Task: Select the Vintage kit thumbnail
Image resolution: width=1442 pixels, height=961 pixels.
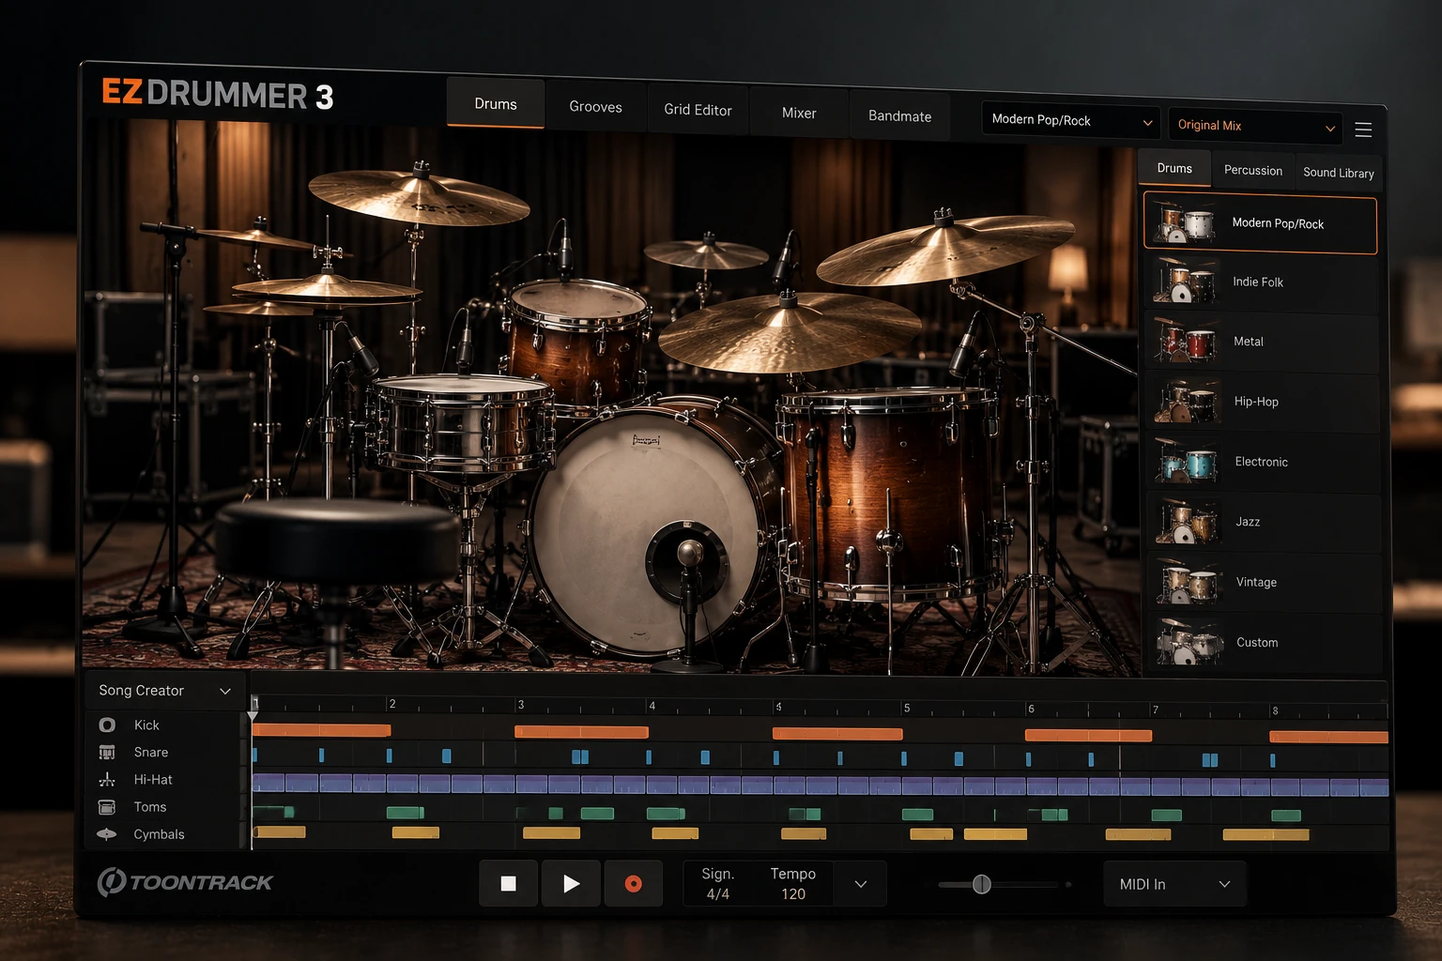Action: pyautogui.click(x=1188, y=582)
